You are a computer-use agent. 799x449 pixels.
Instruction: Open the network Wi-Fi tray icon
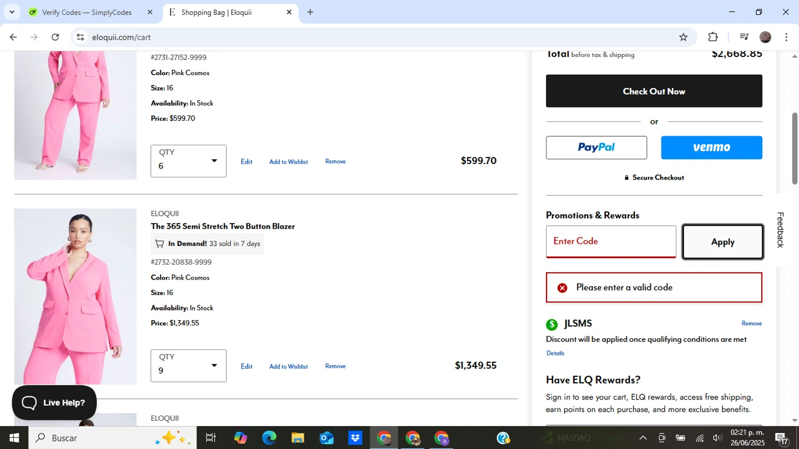pos(699,438)
